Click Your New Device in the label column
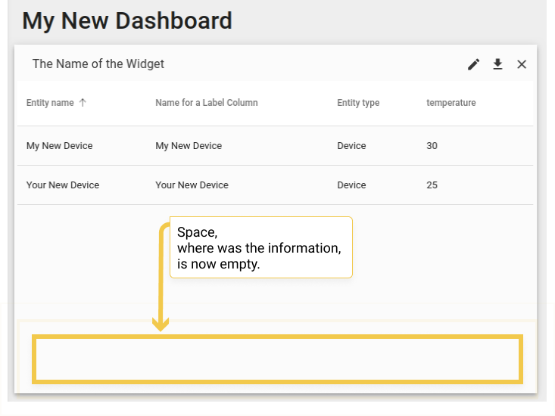 pyautogui.click(x=192, y=185)
